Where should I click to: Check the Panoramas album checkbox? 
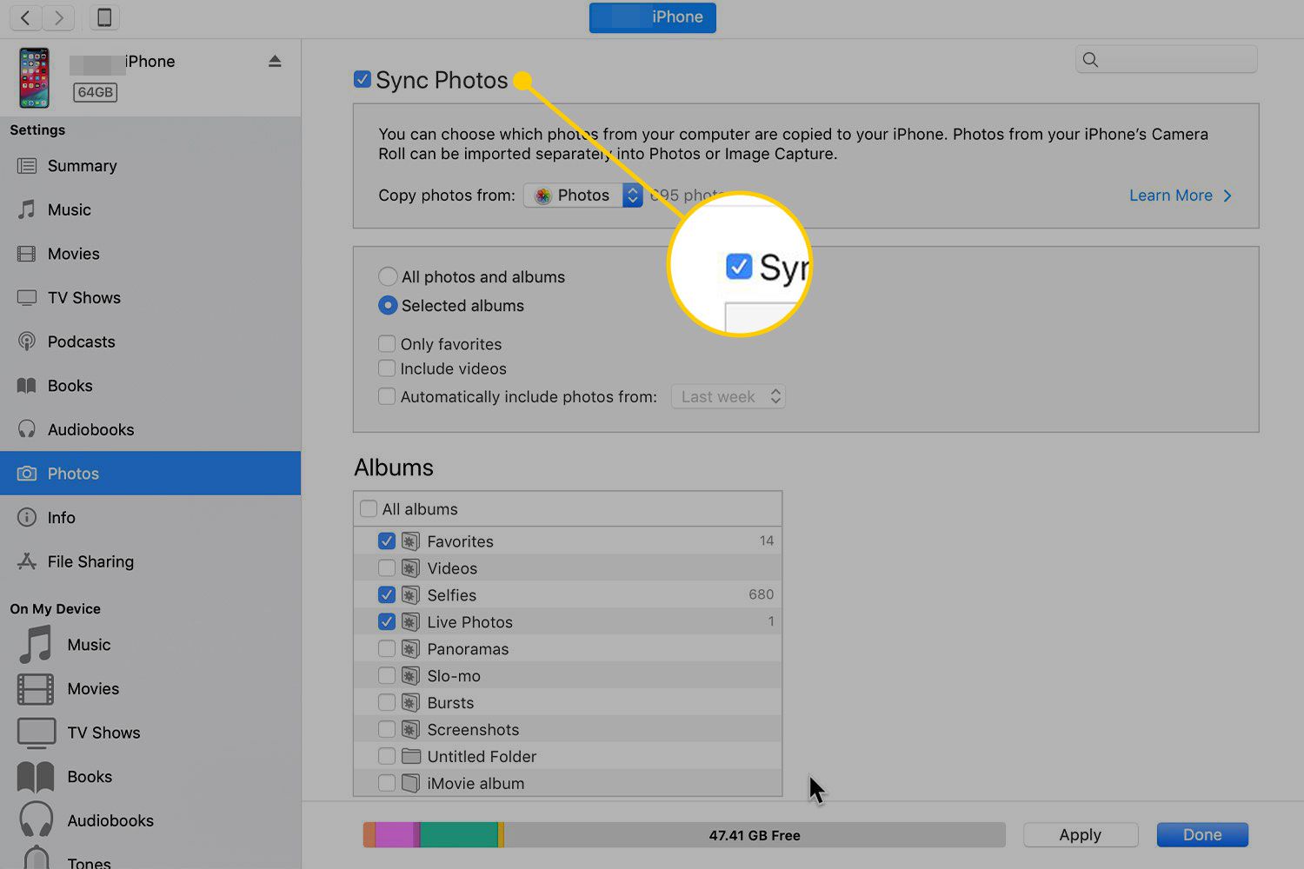[387, 649]
